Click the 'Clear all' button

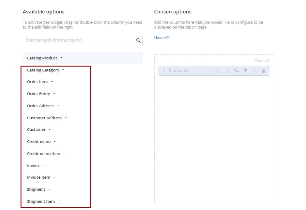point(261,61)
